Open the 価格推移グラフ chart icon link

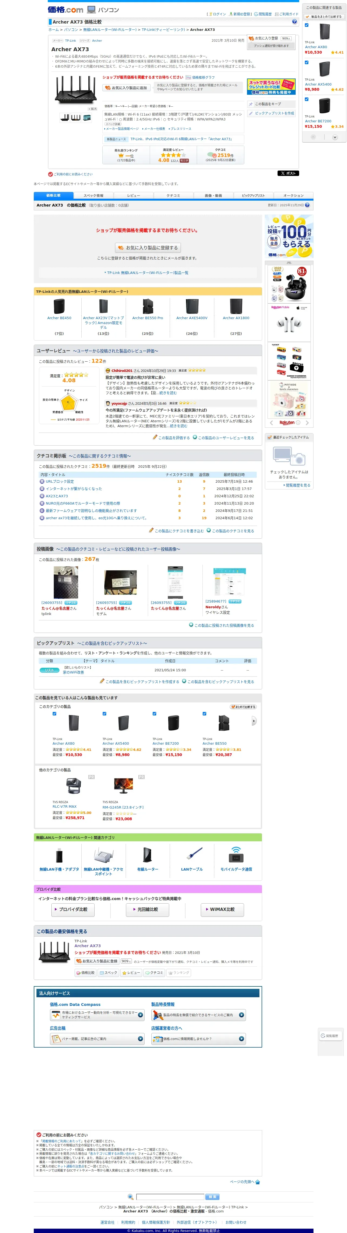[200, 77]
